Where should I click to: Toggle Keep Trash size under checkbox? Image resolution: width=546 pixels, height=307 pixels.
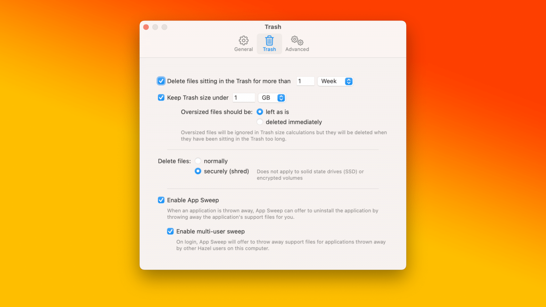(161, 97)
